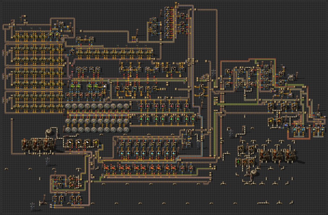Click the rightmost red science pack assembler
Screen dimensions: 328x215
[186, 106]
